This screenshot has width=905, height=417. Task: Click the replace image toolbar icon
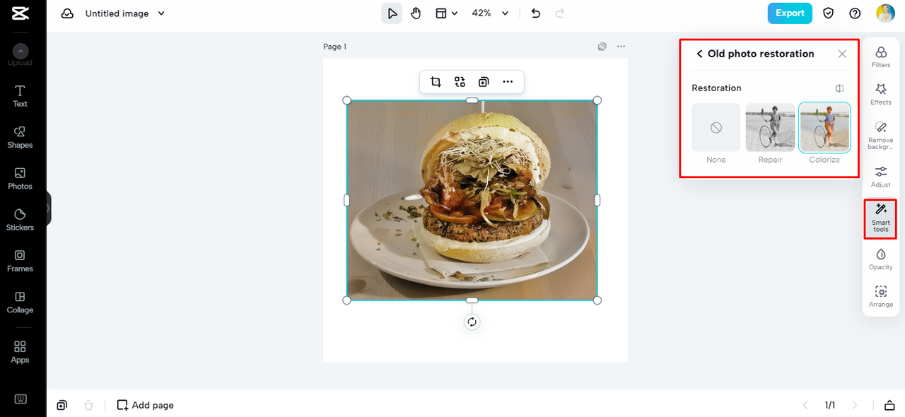tap(460, 82)
